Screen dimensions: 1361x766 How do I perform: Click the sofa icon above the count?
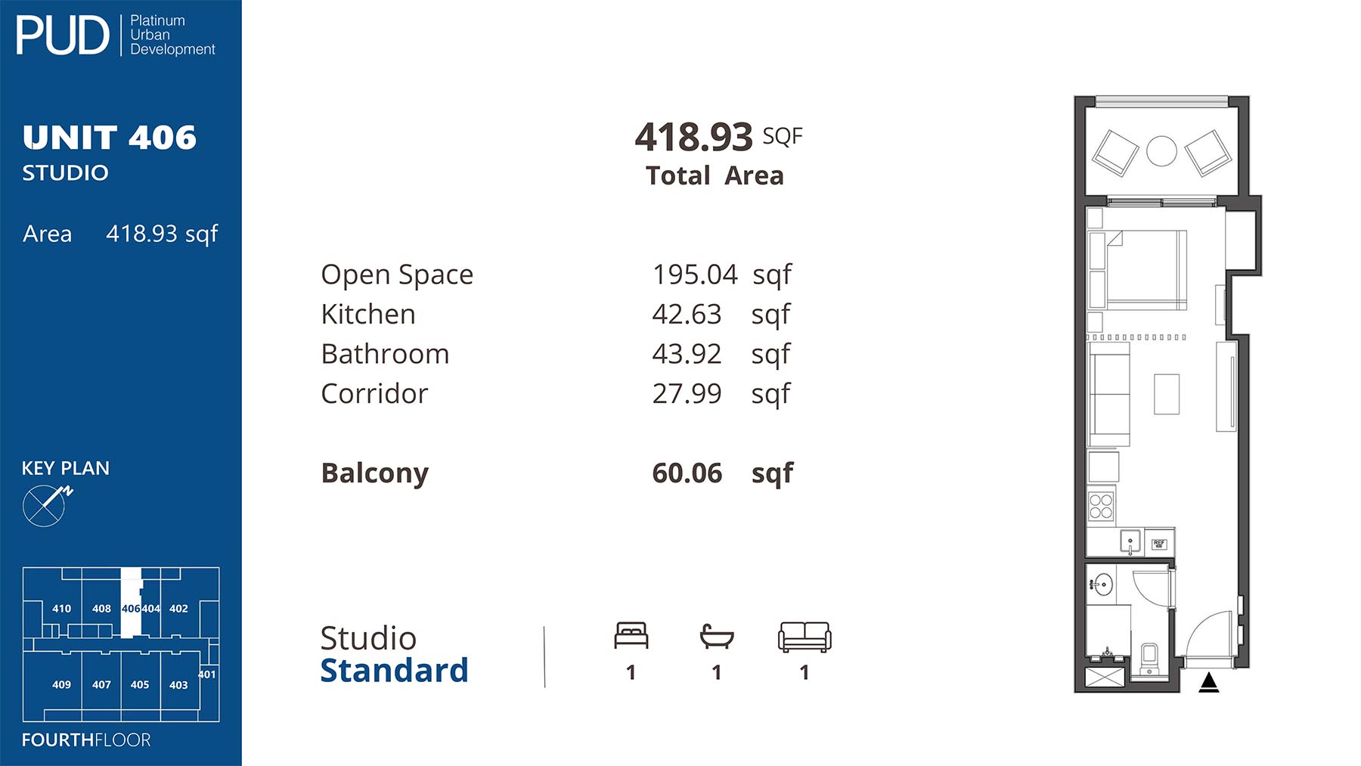(805, 637)
